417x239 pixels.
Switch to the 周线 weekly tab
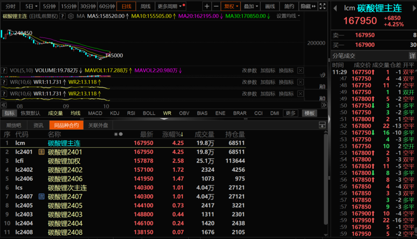click(x=146, y=6)
